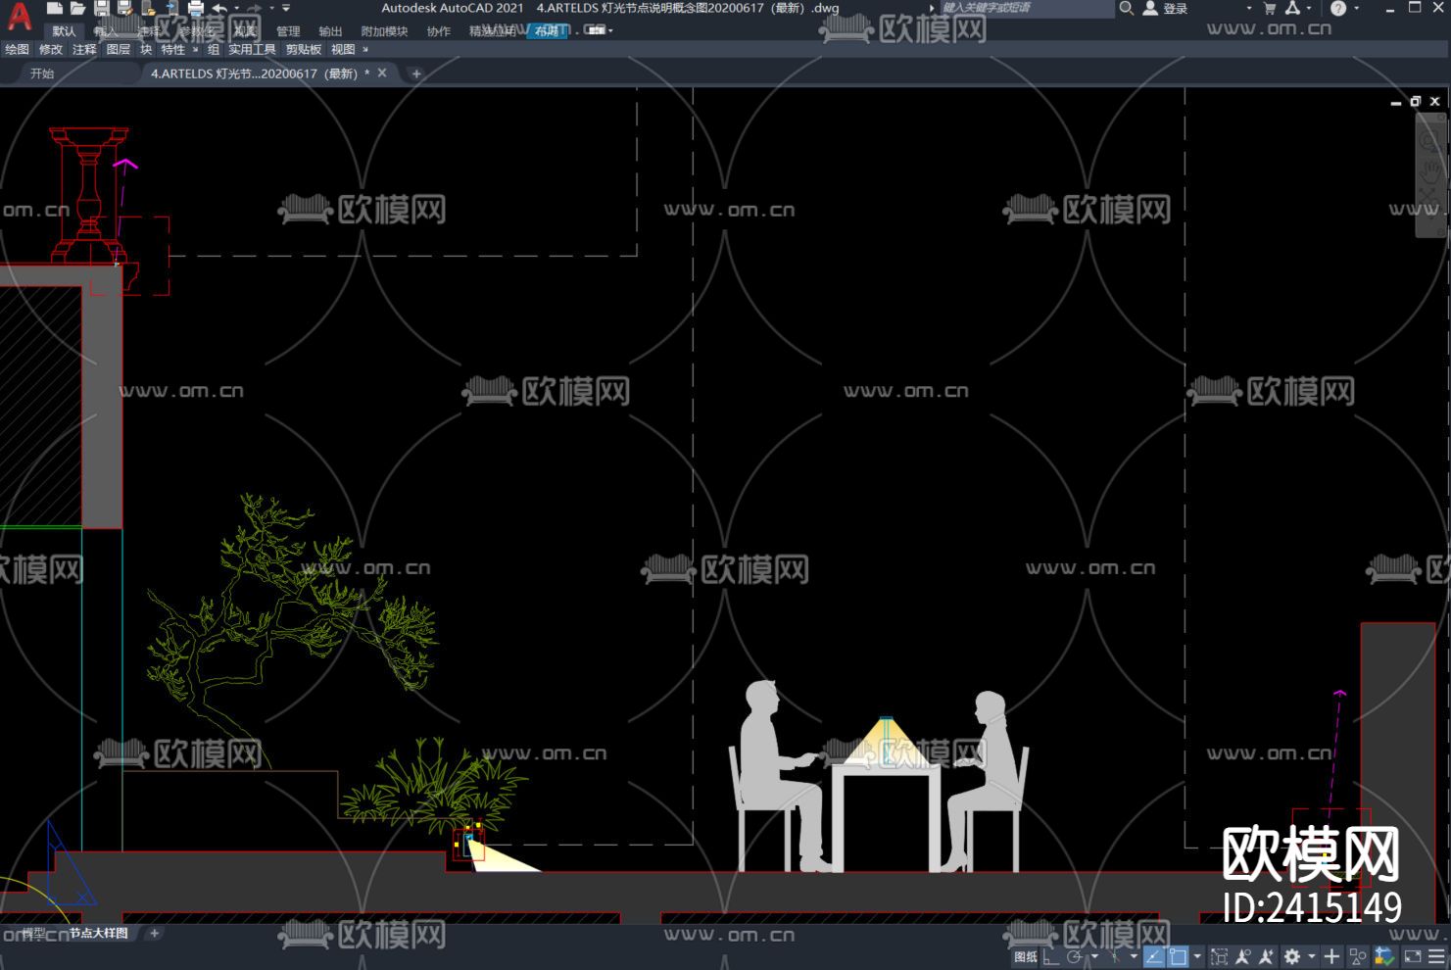Screen dimensions: 1451x970
Task: Toggle object snap highlighted square button
Action: (x=1177, y=956)
